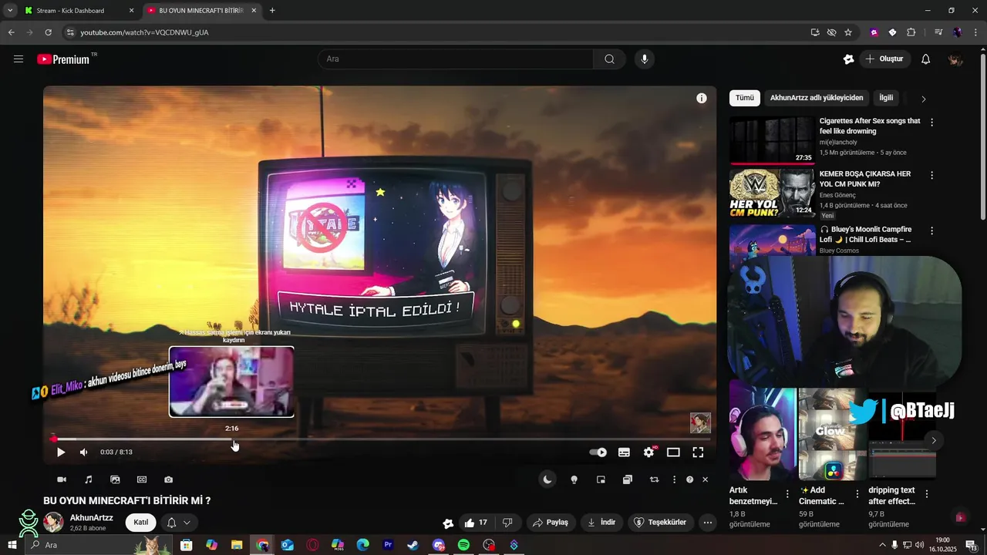
Task: Open the notifications bell in YouTube header
Action: click(x=925, y=59)
